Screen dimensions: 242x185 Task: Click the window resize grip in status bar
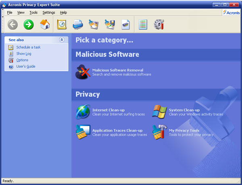point(239,181)
